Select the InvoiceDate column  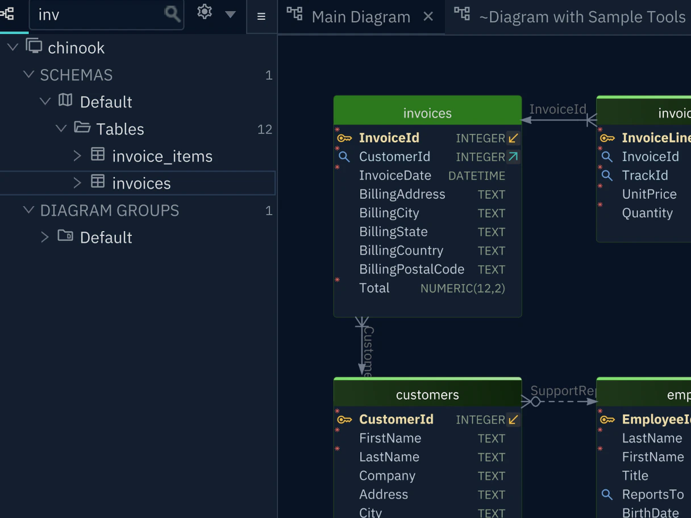pyautogui.click(x=395, y=176)
